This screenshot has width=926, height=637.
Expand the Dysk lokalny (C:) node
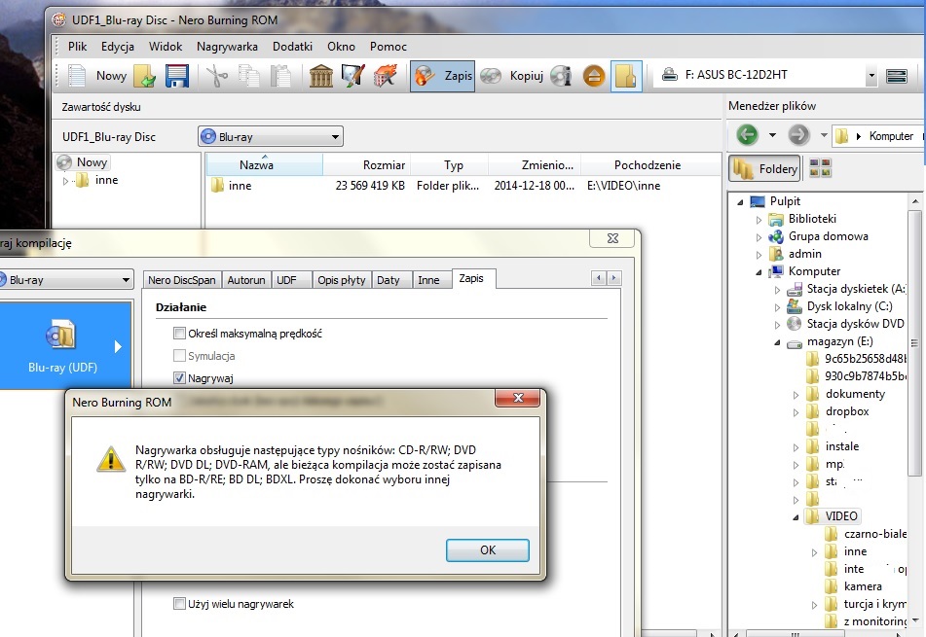[x=777, y=307]
